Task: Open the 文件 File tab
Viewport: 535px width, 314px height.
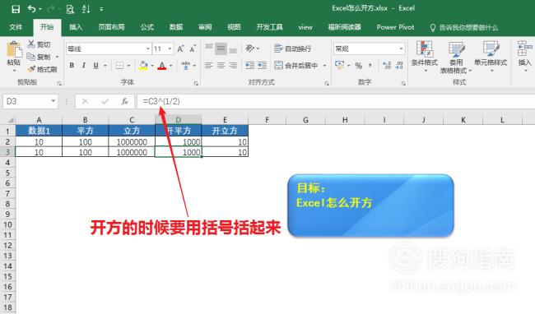Action: point(16,27)
